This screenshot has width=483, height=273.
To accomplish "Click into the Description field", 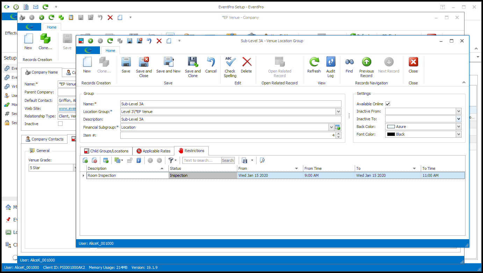I will [230, 119].
